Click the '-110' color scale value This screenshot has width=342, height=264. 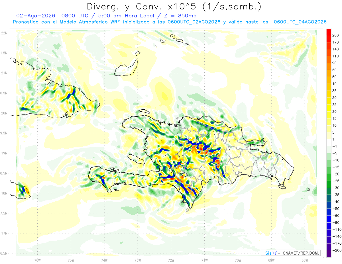(337, 230)
